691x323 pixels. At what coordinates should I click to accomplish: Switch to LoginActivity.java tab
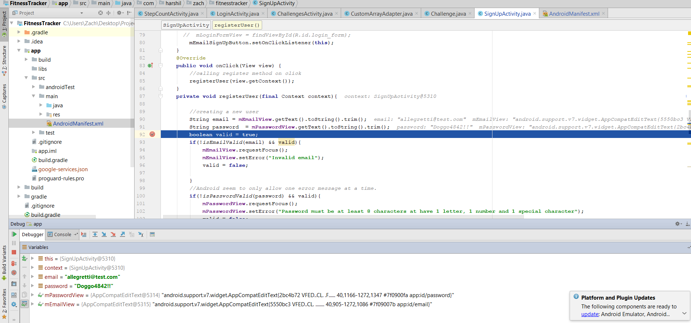tap(238, 14)
